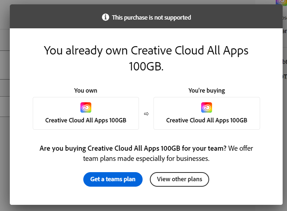Click the dimmed backdrop right of the dialog

pyautogui.click(x=285, y=145)
